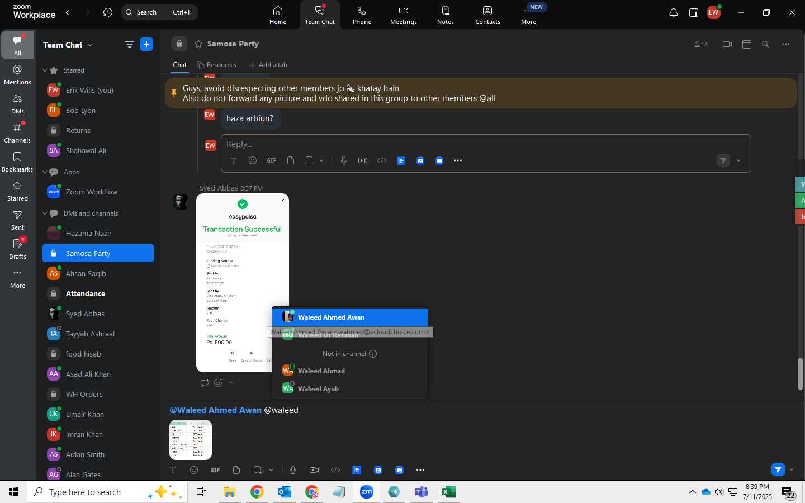Open emoji picker in the thread reply box
The image size is (805, 503).
click(x=253, y=160)
